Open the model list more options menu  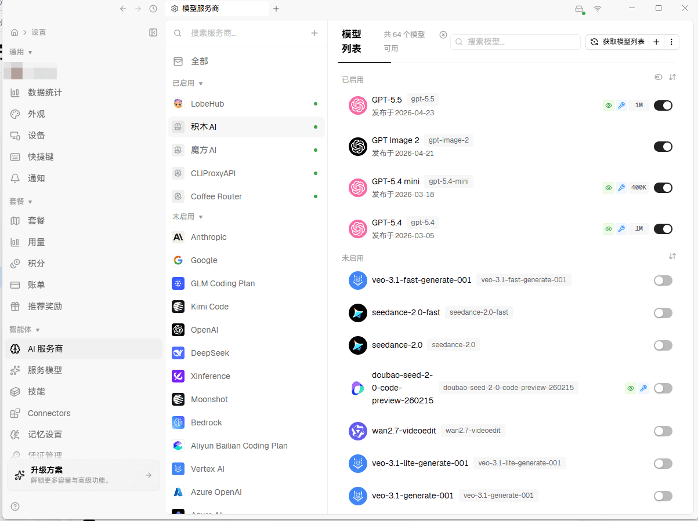(671, 42)
